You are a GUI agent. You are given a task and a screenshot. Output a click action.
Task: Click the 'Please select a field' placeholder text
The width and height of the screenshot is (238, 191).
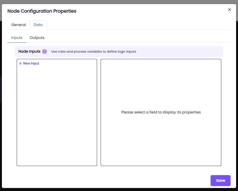click(161, 112)
